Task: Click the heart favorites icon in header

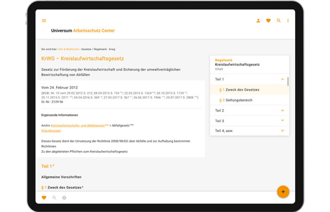Action: pos(268,21)
